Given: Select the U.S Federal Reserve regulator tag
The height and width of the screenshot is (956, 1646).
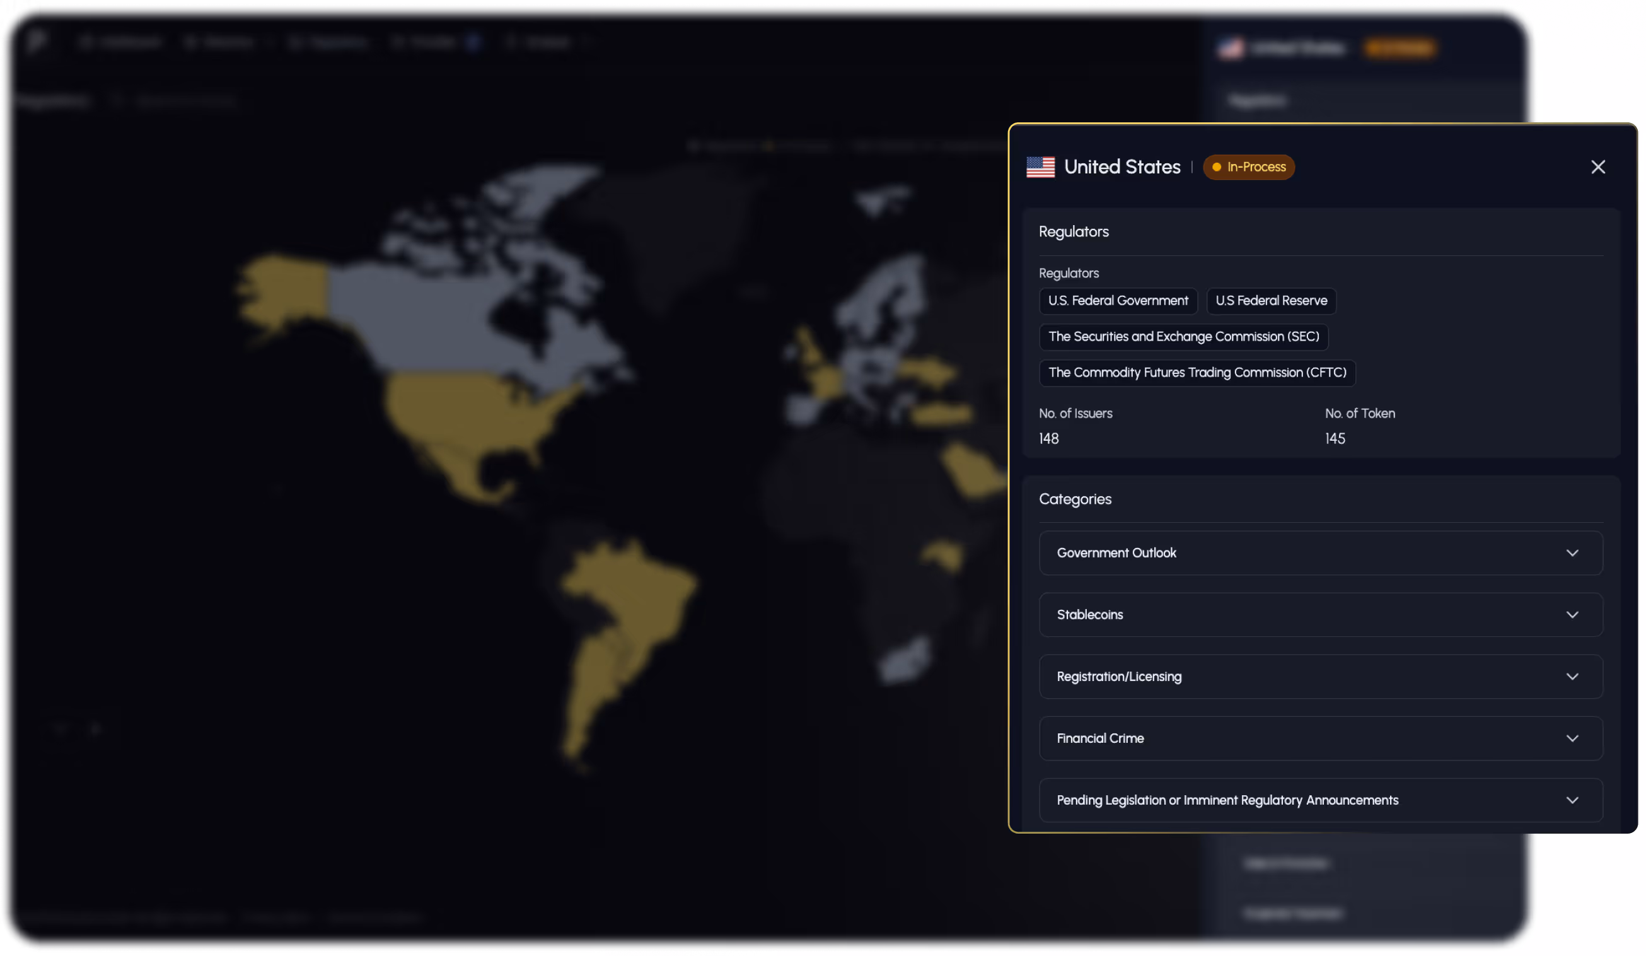Looking at the screenshot, I should [1271, 301].
